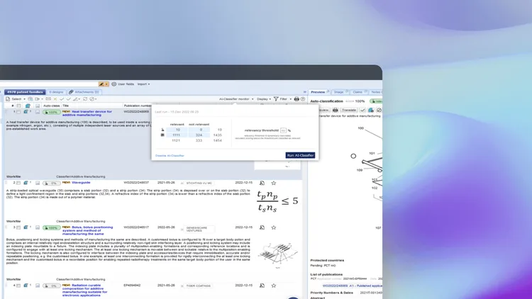Click the second green checkmark toolbar icon
Viewport: 532px width, 299px height.
(69, 99)
